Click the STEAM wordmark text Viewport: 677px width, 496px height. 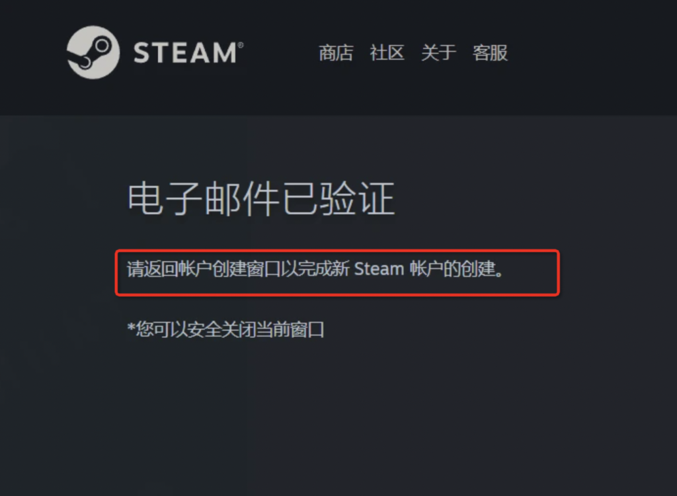pos(186,53)
